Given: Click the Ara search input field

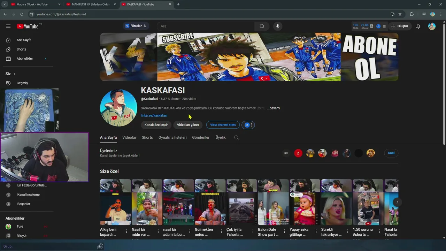Looking at the screenshot, I should tap(206, 26).
